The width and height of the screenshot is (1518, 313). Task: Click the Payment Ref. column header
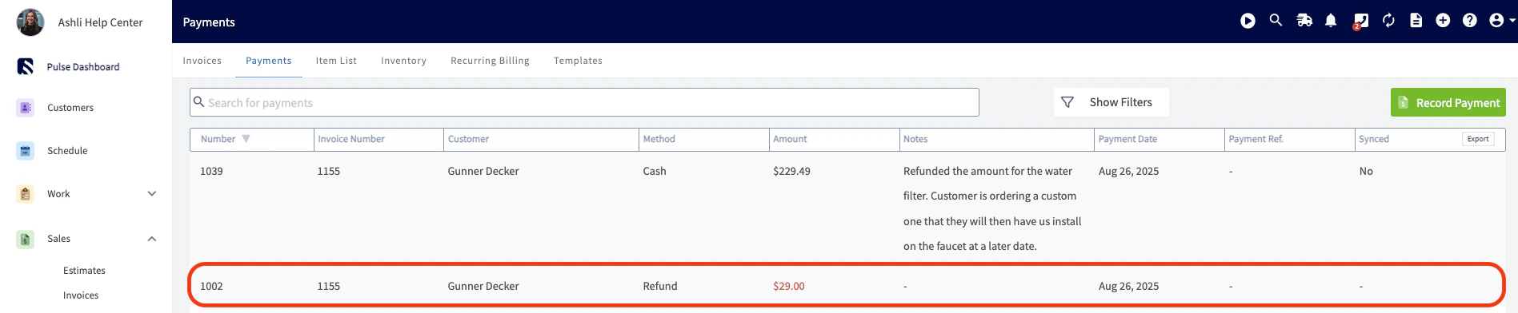click(1256, 139)
